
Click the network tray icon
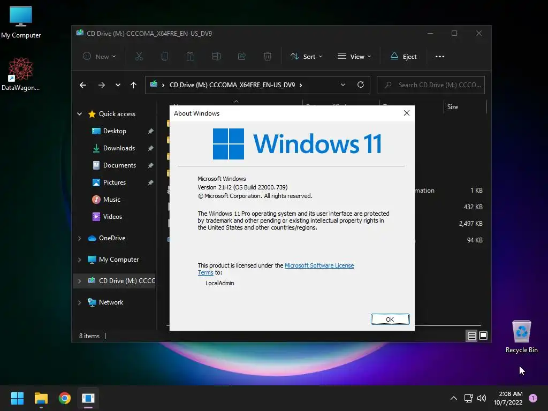[468, 398]
